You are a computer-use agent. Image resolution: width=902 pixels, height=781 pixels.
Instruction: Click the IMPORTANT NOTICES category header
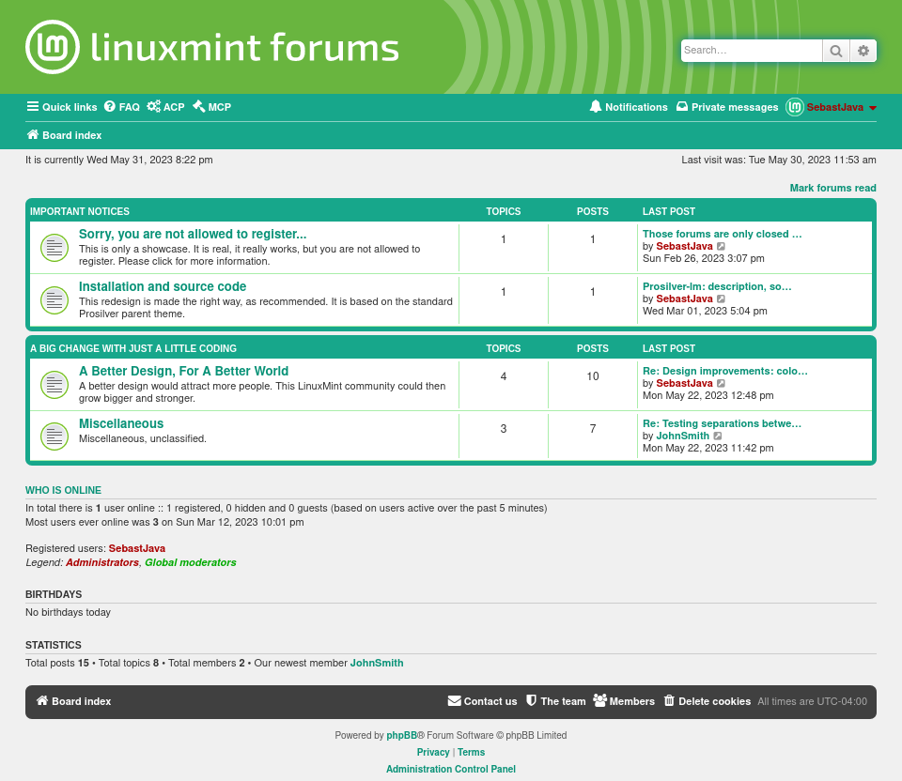pos(79,211)
